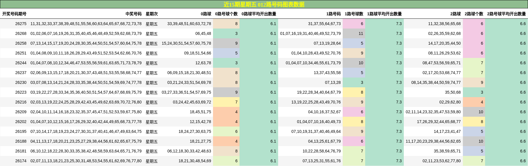Screen dimensions: 528x166
Task: Click 0路球 cell 33,39,48,51,60,63,72,78
Action: point(189,24)
